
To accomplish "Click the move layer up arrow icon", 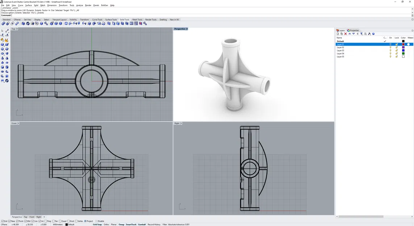I will point(350,34).
